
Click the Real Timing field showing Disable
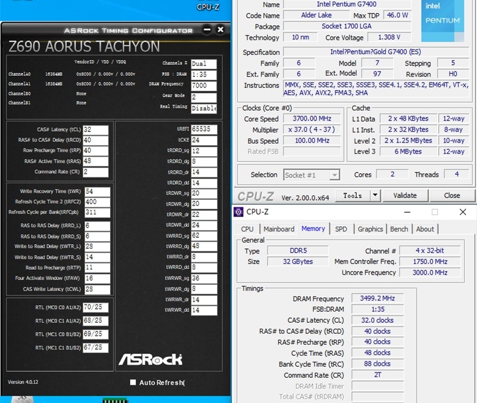tap(204, 108)
